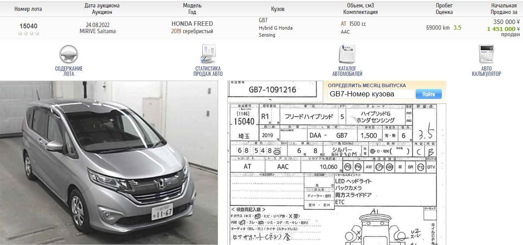The width and height of the screenshot is (523, 245).
Task: Click the start price 350 000 ¥
Action: point(507,22)
